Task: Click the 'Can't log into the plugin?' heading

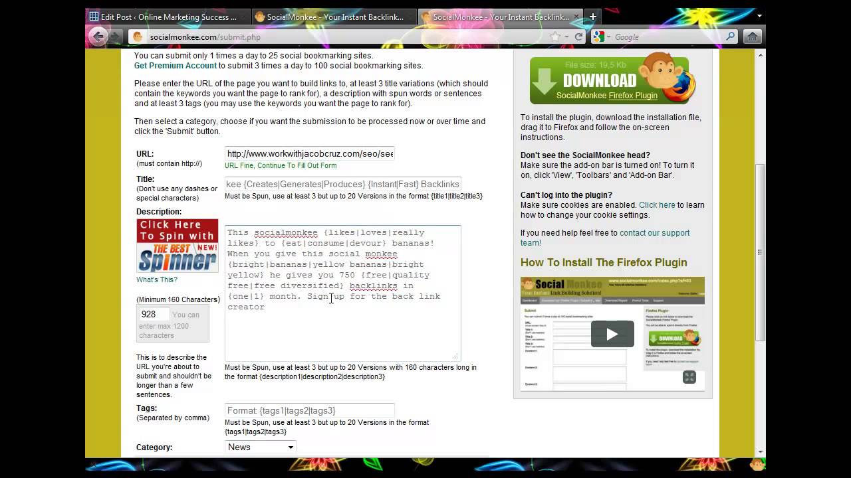Action: click(x=566, y=195)
